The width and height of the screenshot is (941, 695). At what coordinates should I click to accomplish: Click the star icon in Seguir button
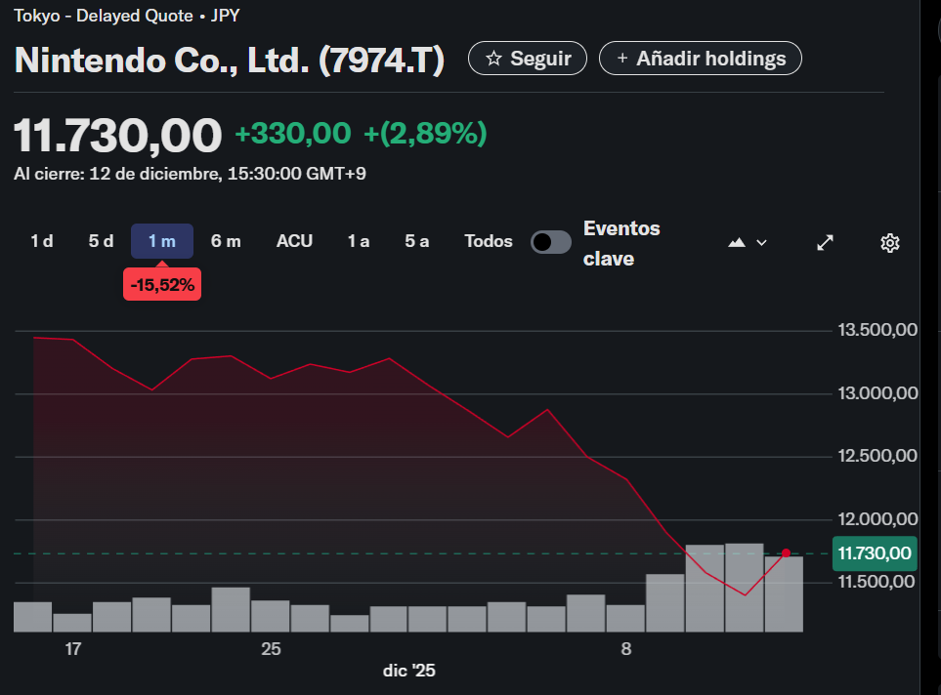[x=493, y=59]
